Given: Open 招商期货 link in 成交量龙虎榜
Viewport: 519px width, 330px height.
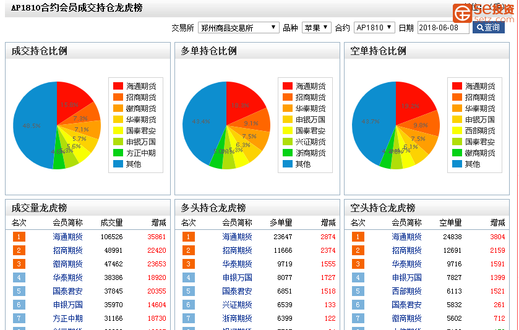Looking at the screenshot, I should [67, 250].
